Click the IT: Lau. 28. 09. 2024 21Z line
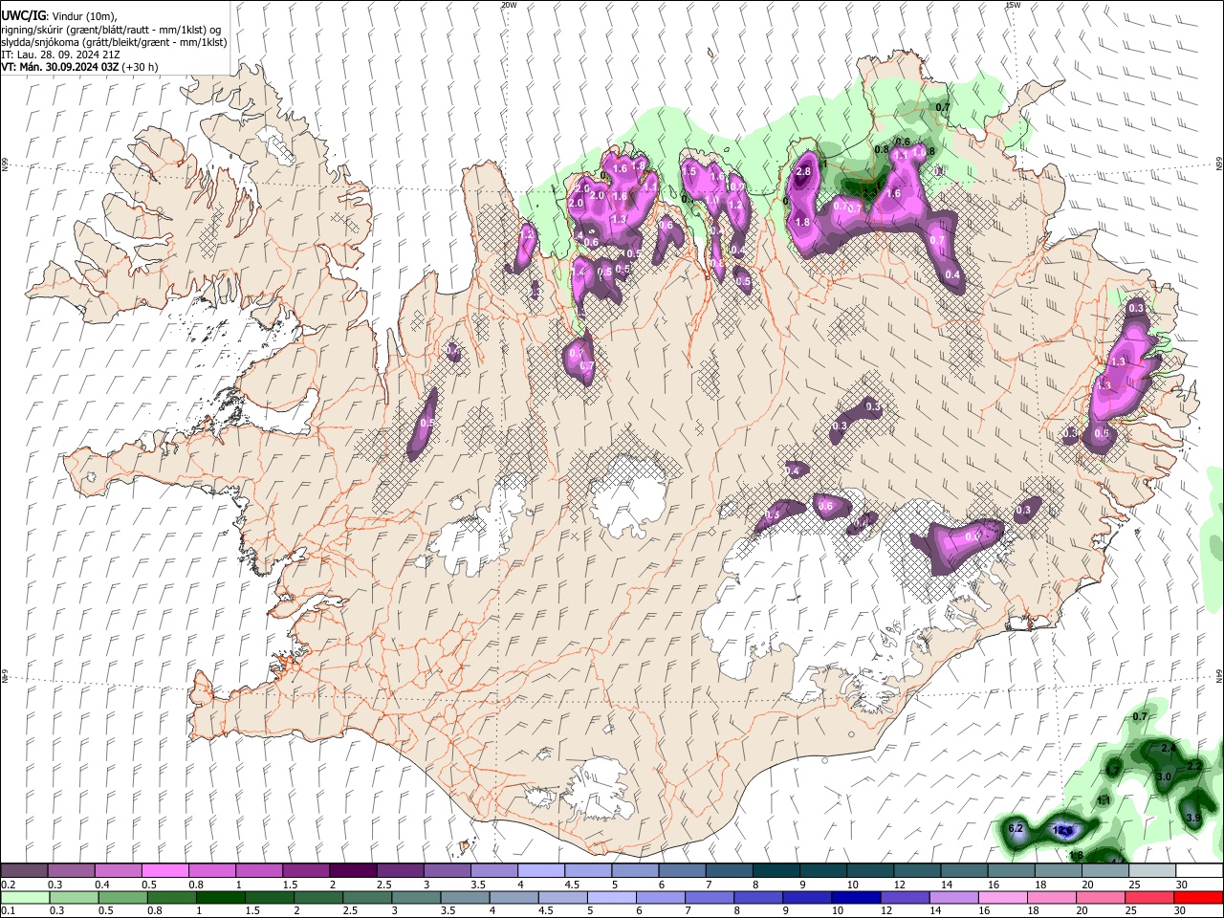The height and width of the screenshot is (918, 1224). pyautogui.click(x=60, y=55)
